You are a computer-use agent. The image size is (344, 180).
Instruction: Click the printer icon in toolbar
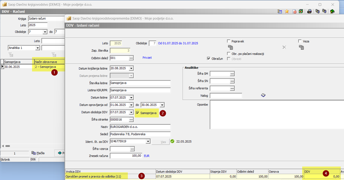(x=309, y=11)
